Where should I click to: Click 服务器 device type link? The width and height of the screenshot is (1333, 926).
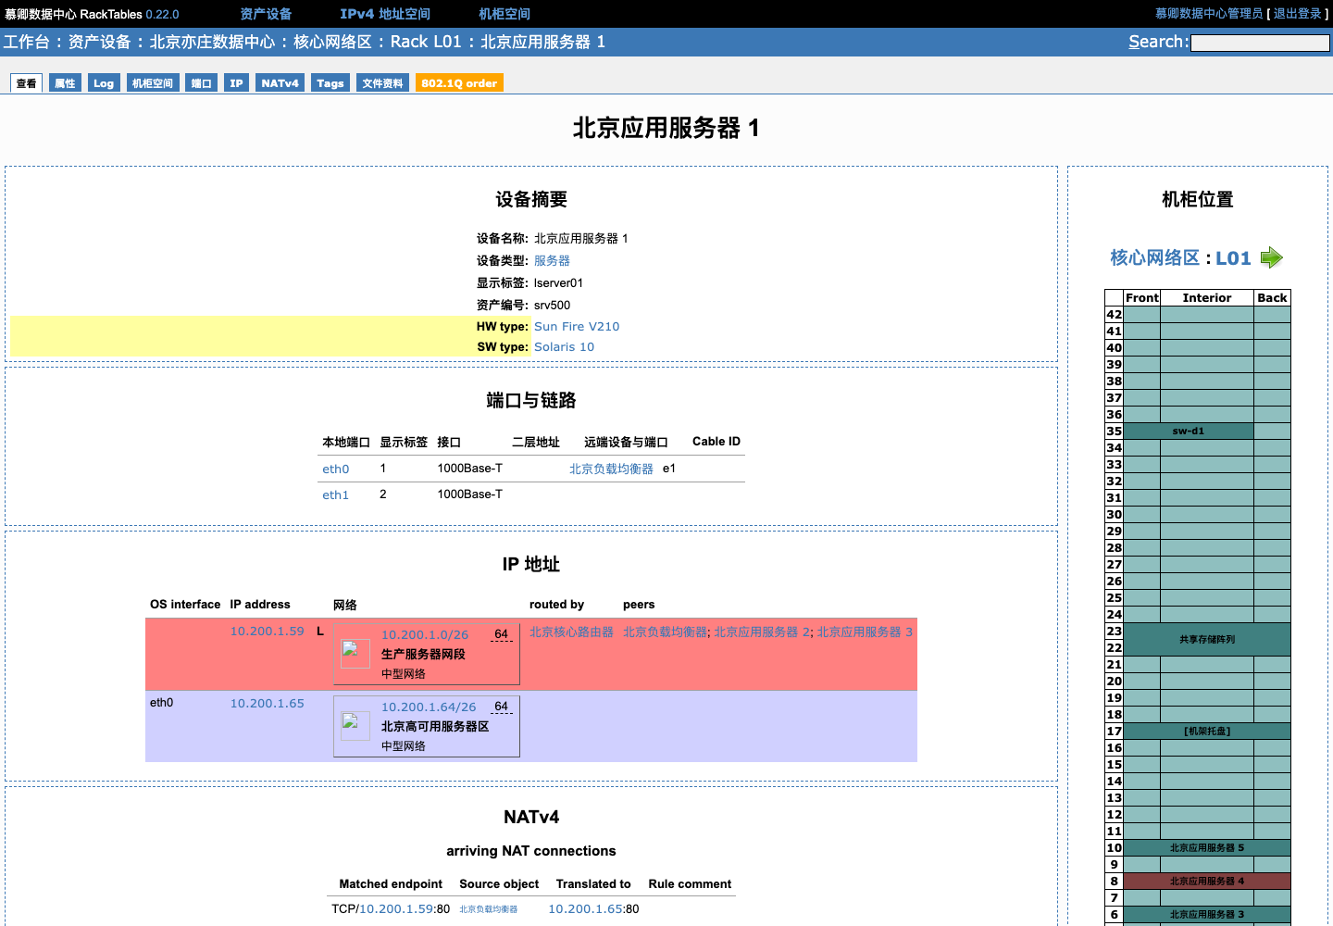[552, 261]
